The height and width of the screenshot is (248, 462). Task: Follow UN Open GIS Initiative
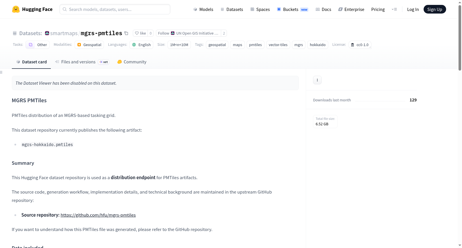click(188, 33)
